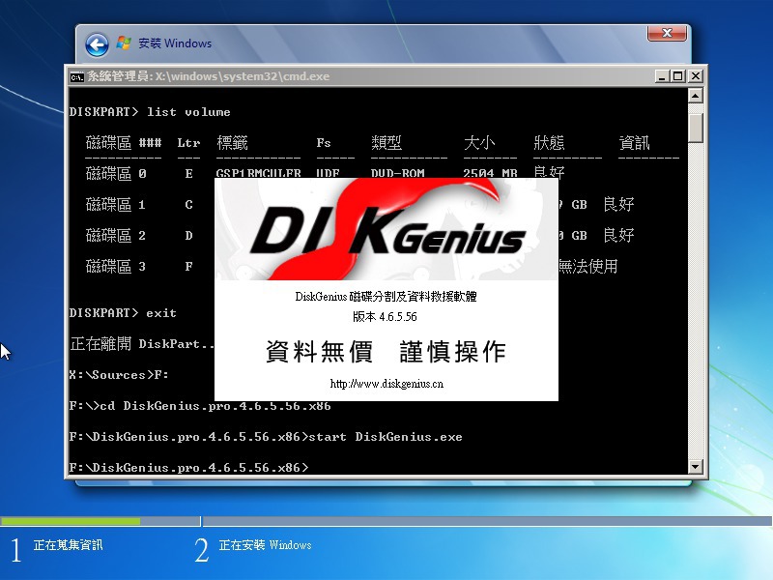Click the '磁碟區 1' row
This screenshot has height=580, width=773.
[x=359, y=204]
